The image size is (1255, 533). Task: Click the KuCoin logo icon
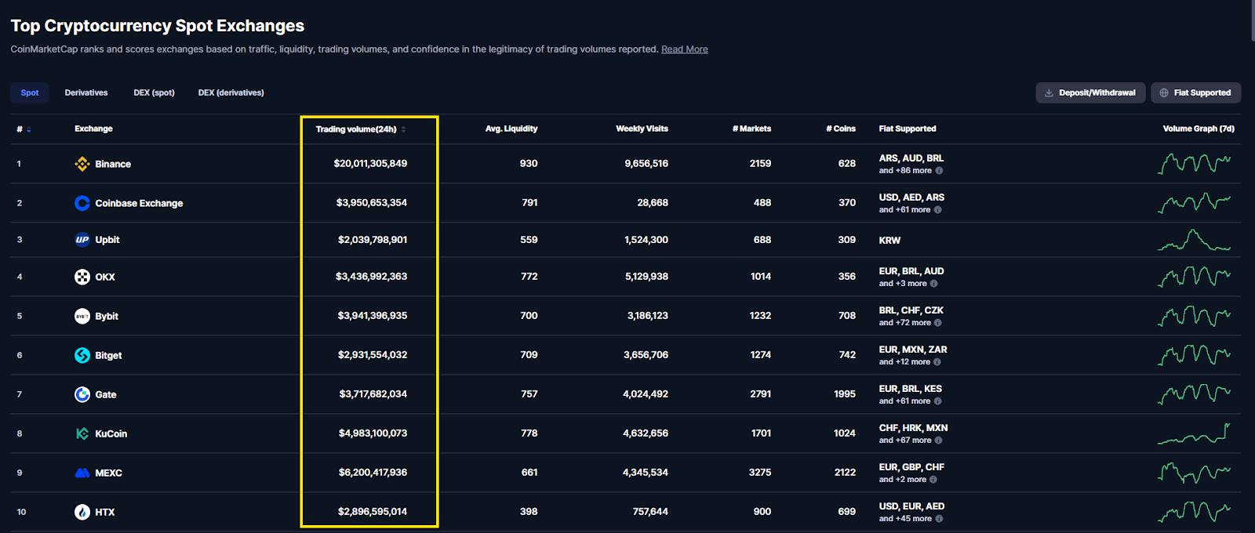(x=82, y=433)
